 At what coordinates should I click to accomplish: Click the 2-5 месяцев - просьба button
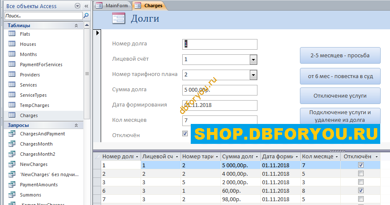[x=340, y=56]
